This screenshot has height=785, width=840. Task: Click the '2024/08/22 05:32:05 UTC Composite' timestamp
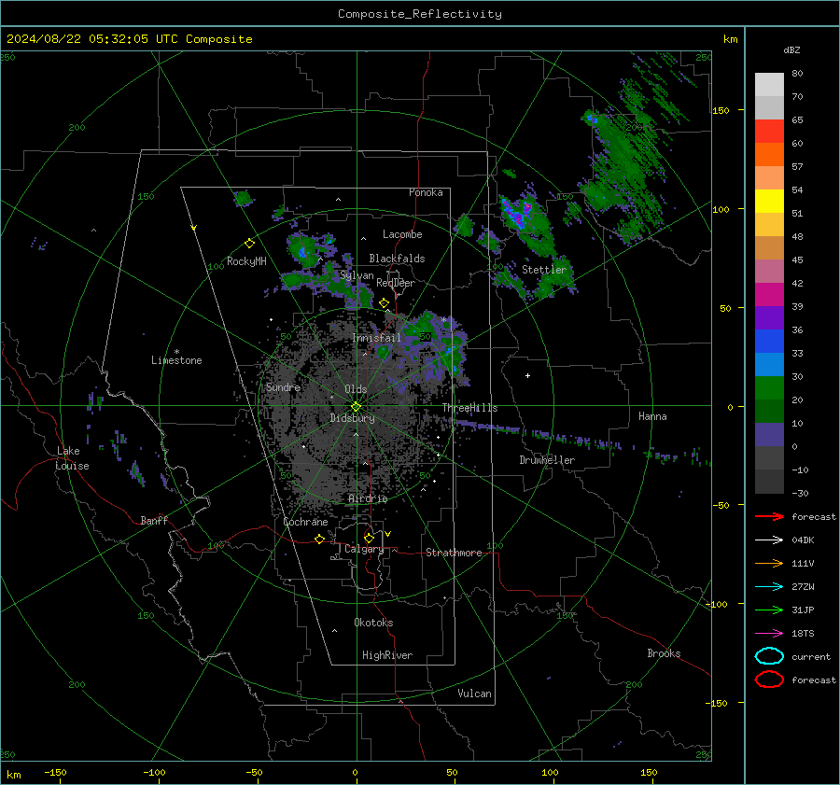[x=130, y=39]
